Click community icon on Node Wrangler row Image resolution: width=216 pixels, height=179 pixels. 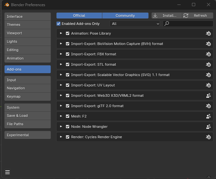[x=209, y=127]
